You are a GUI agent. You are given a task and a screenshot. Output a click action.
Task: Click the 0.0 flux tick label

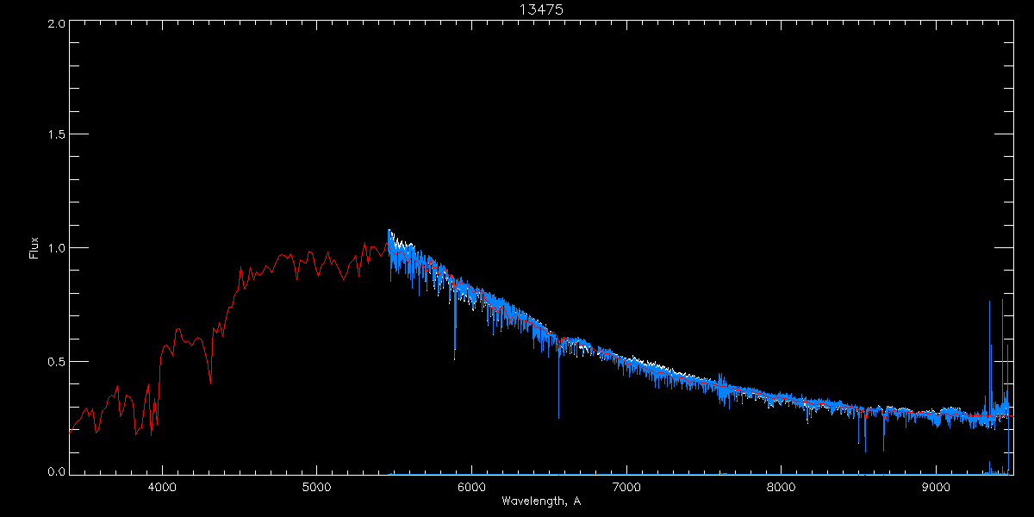[54, 470]
